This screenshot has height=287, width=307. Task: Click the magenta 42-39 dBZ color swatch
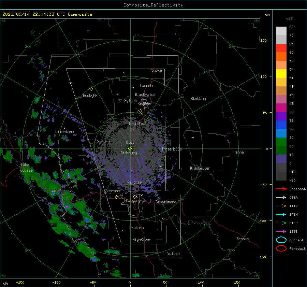[x=281, y=108]
